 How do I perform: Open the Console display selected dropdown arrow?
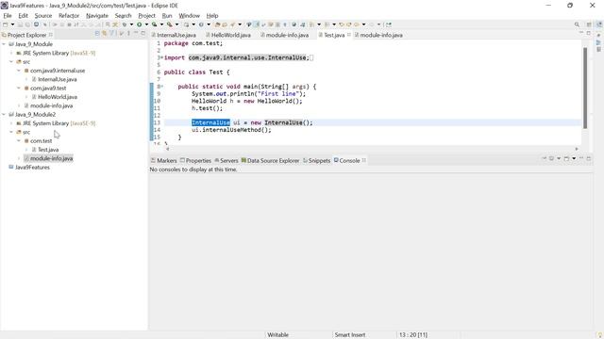(x=559, y=158)
